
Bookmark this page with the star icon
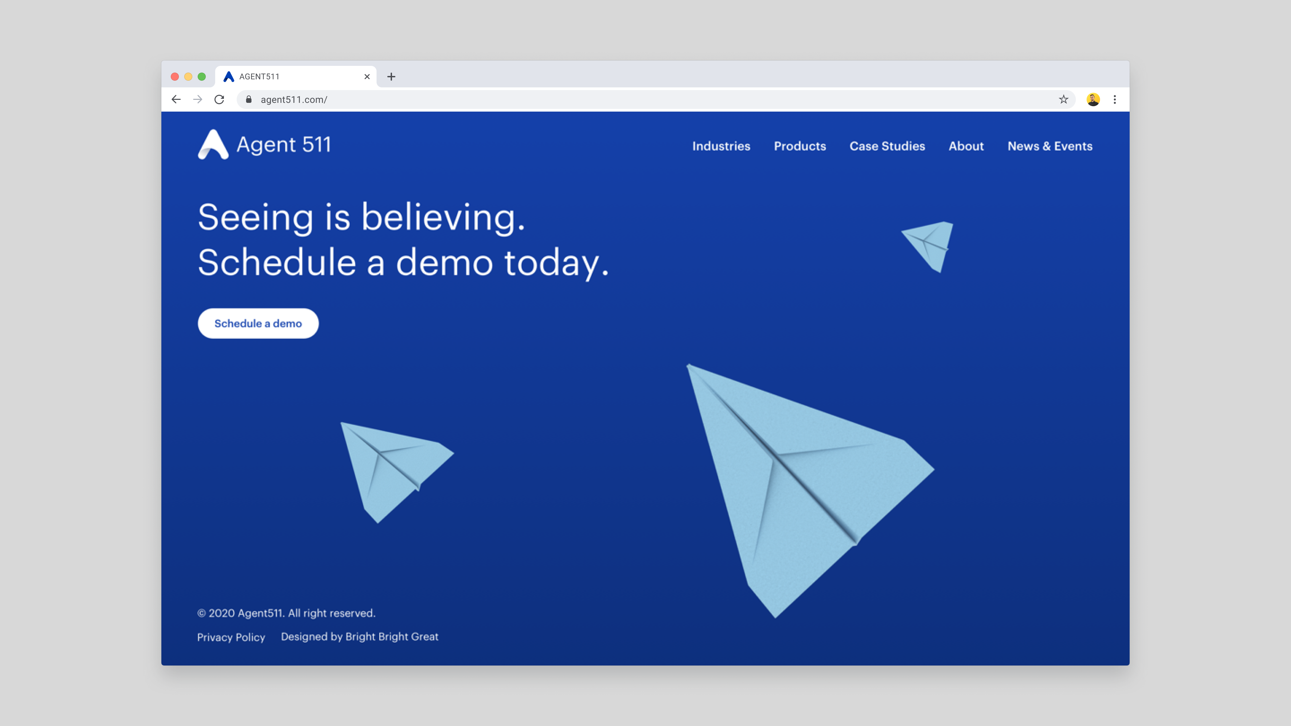[1063, 99]
